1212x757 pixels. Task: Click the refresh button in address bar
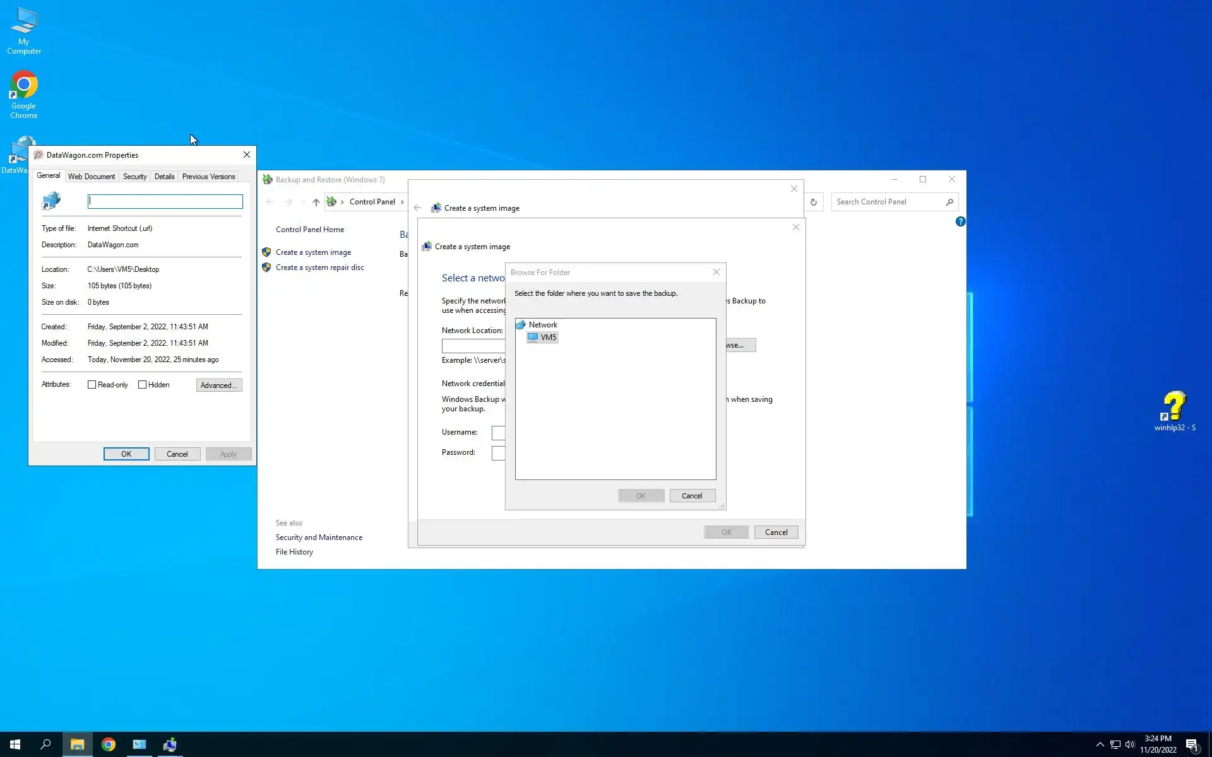pos(814,202)
